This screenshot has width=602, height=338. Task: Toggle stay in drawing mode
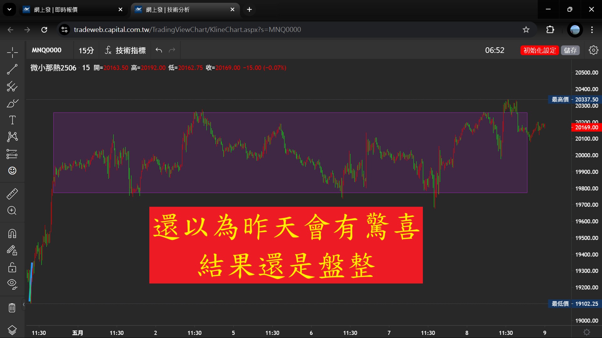click(x=12, y=250)
